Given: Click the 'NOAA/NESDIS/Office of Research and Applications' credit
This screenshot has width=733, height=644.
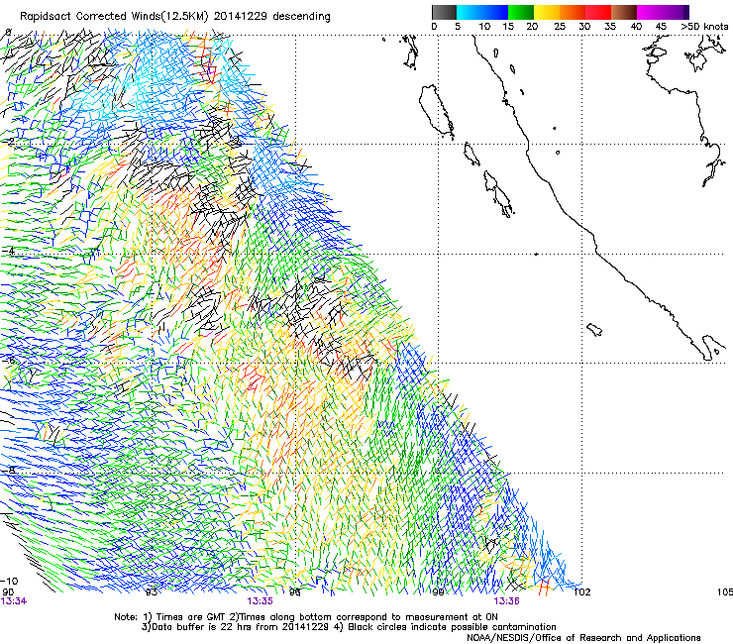Looking at the screenshot, I should tap(583, 638).
